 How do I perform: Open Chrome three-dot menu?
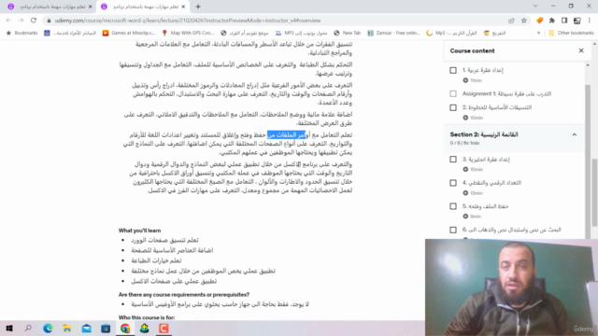pos(590,21)
